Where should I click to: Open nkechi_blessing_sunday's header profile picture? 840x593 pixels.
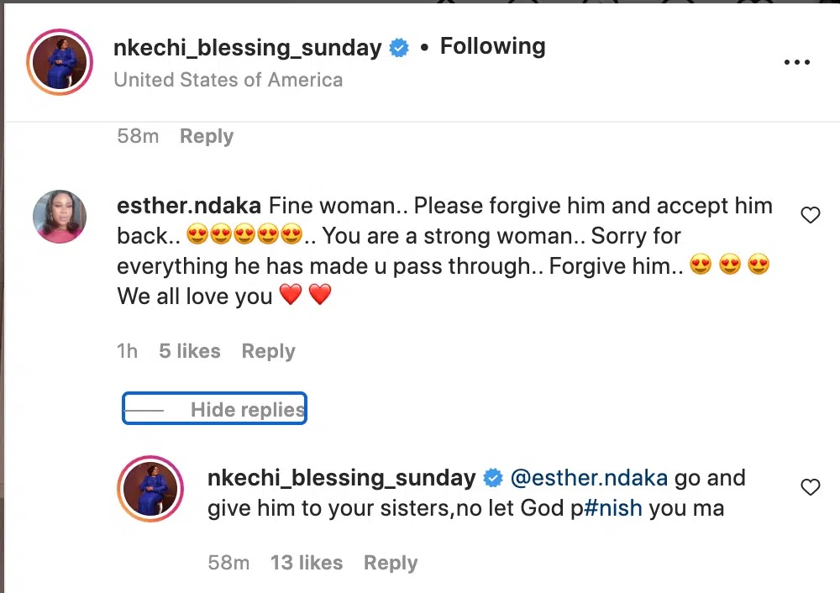(x=59, y=61)
